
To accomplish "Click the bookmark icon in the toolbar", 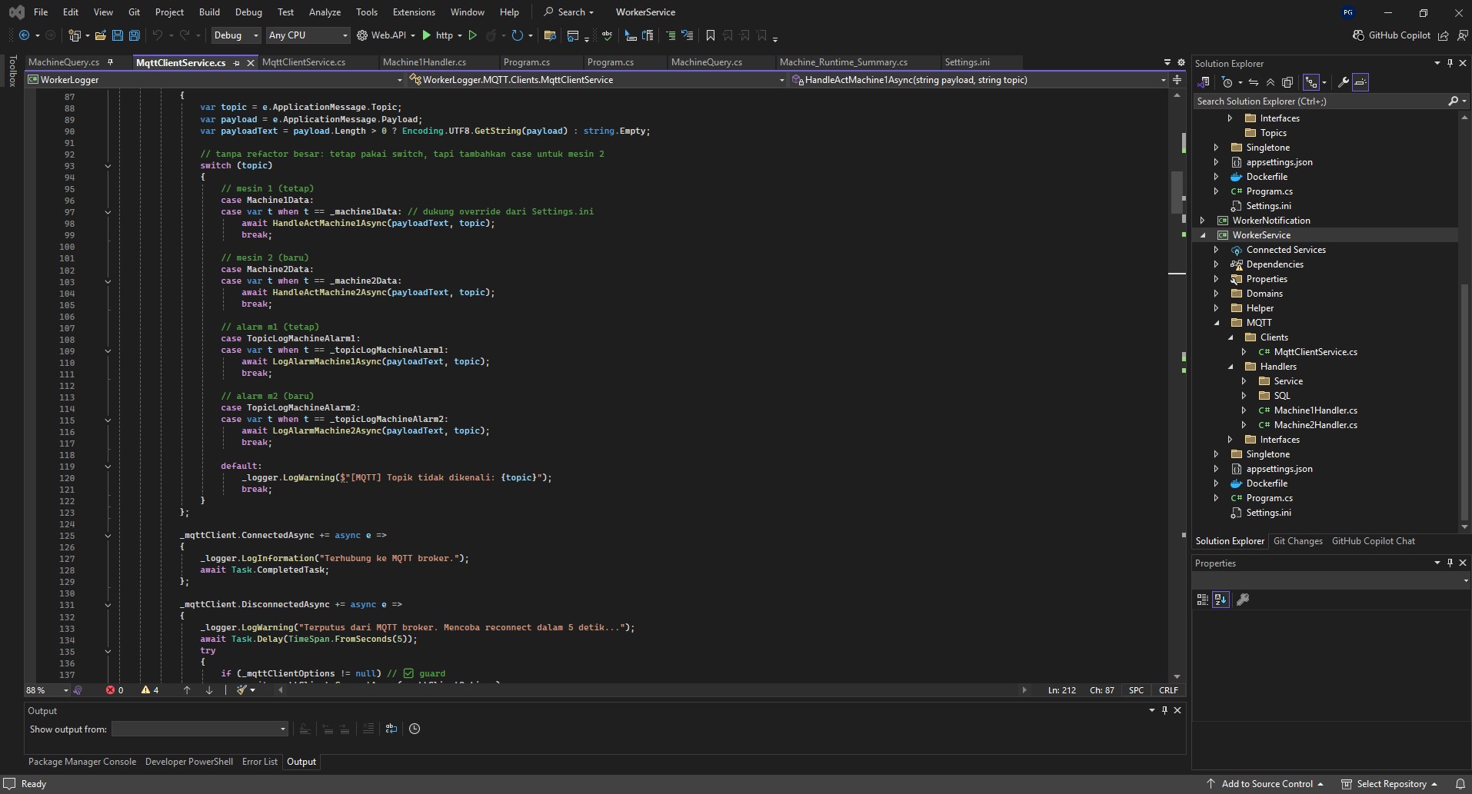I will [710, 35].
